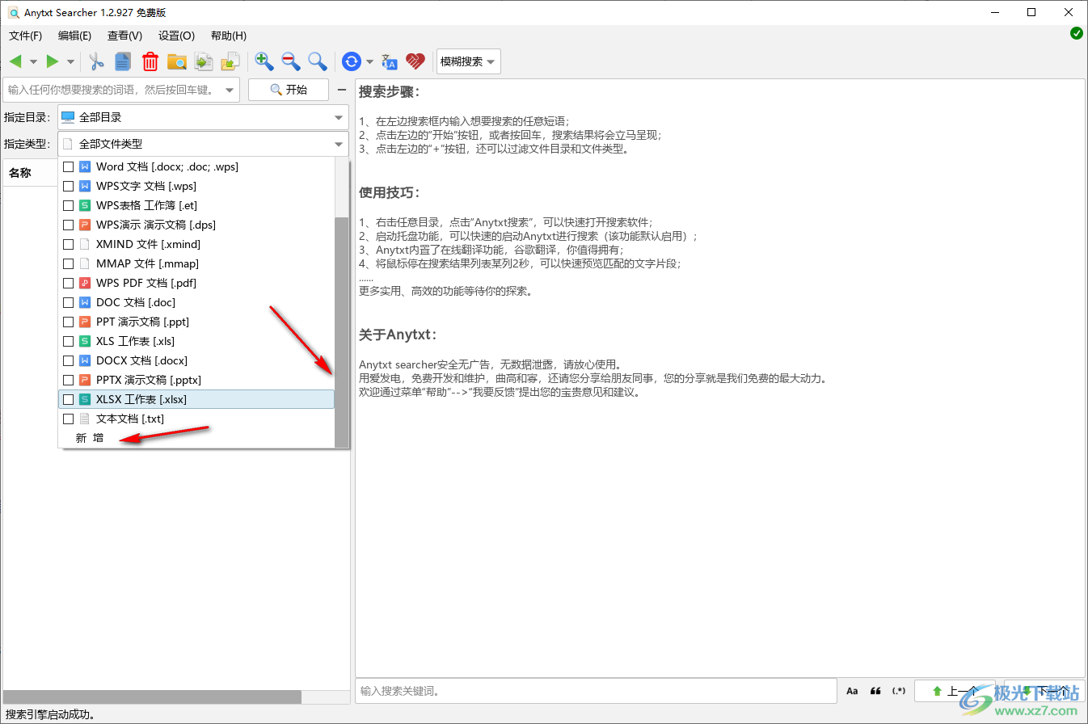Click the green checkmark status icon
Image resolution: width=1088 pixels, height=724 pixels.
coord(1077,33)
